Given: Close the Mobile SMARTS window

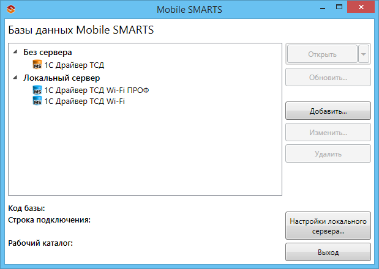Looking at the screenshot, I should click(x=361, y=7).
